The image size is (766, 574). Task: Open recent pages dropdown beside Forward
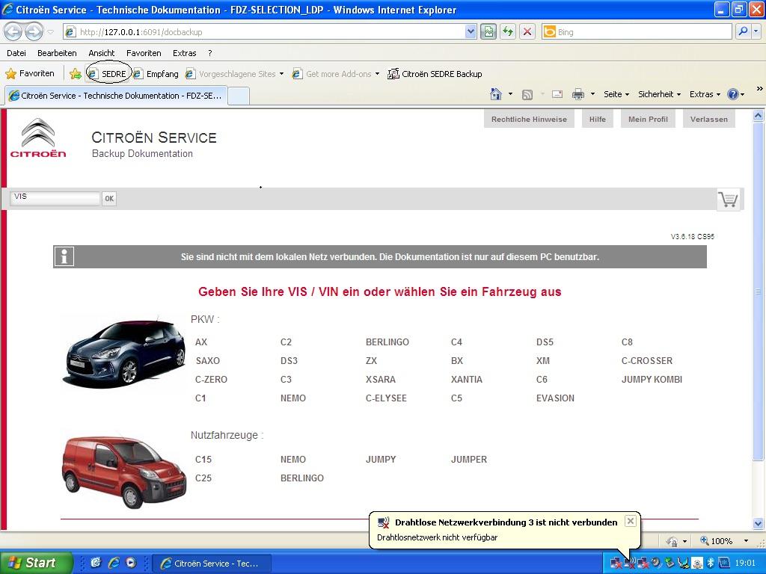(x=50, y=33)
